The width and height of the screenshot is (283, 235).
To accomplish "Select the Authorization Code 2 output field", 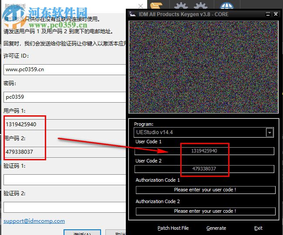I will (x=206, y=211).
